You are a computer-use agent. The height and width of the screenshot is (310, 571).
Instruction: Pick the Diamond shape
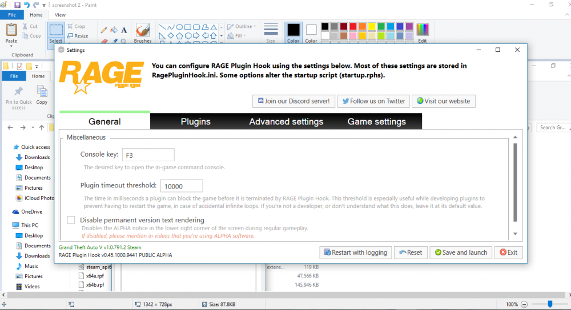pyautogui.click(x=171, y=35)
